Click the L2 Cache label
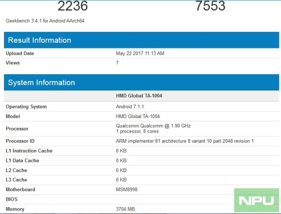Screen dimensions: 281x214 (x=16, y=170)
